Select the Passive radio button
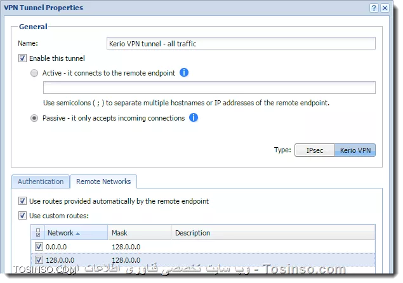Image resolution: width=403 pixels, height=283 pixels. [x=34, y=118]
